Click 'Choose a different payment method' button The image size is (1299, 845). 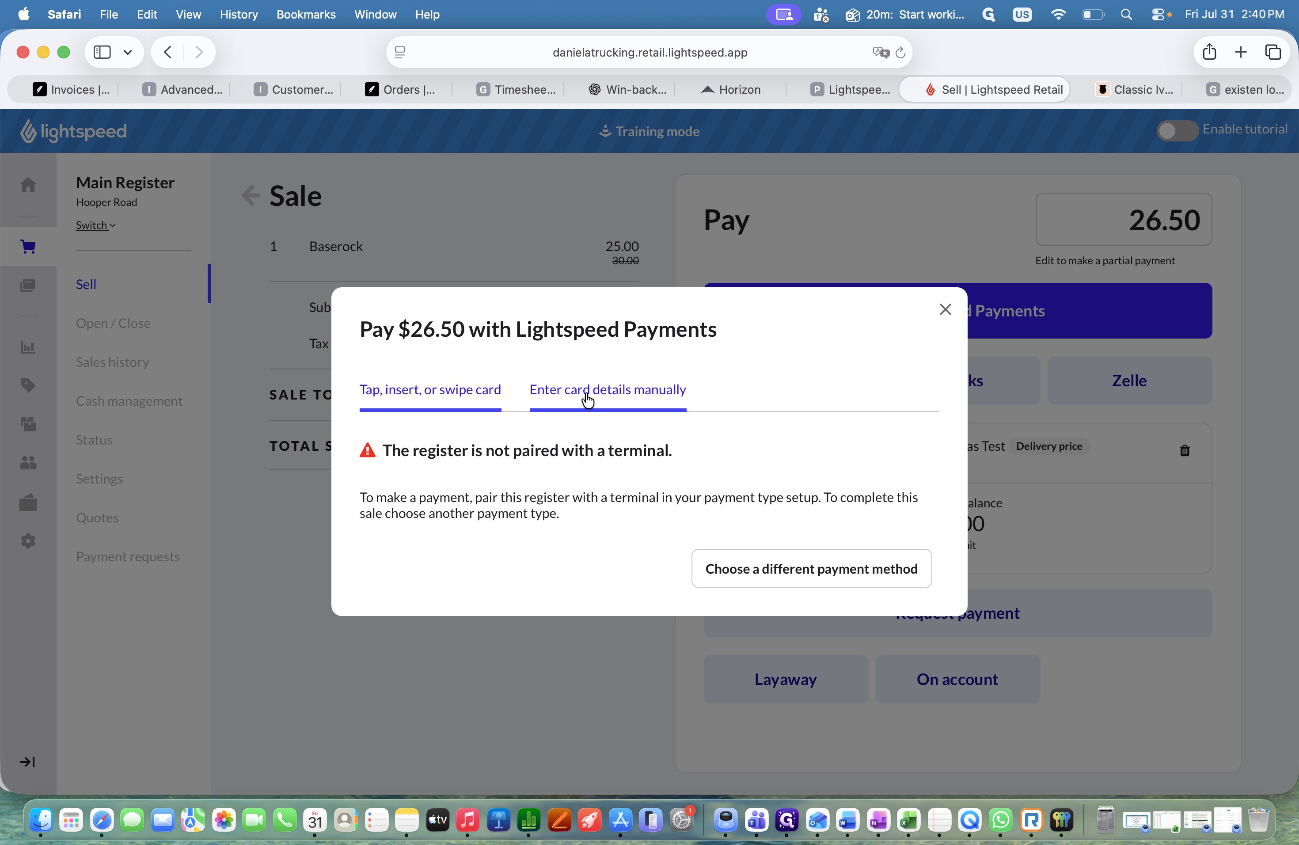tap(811, 568)
